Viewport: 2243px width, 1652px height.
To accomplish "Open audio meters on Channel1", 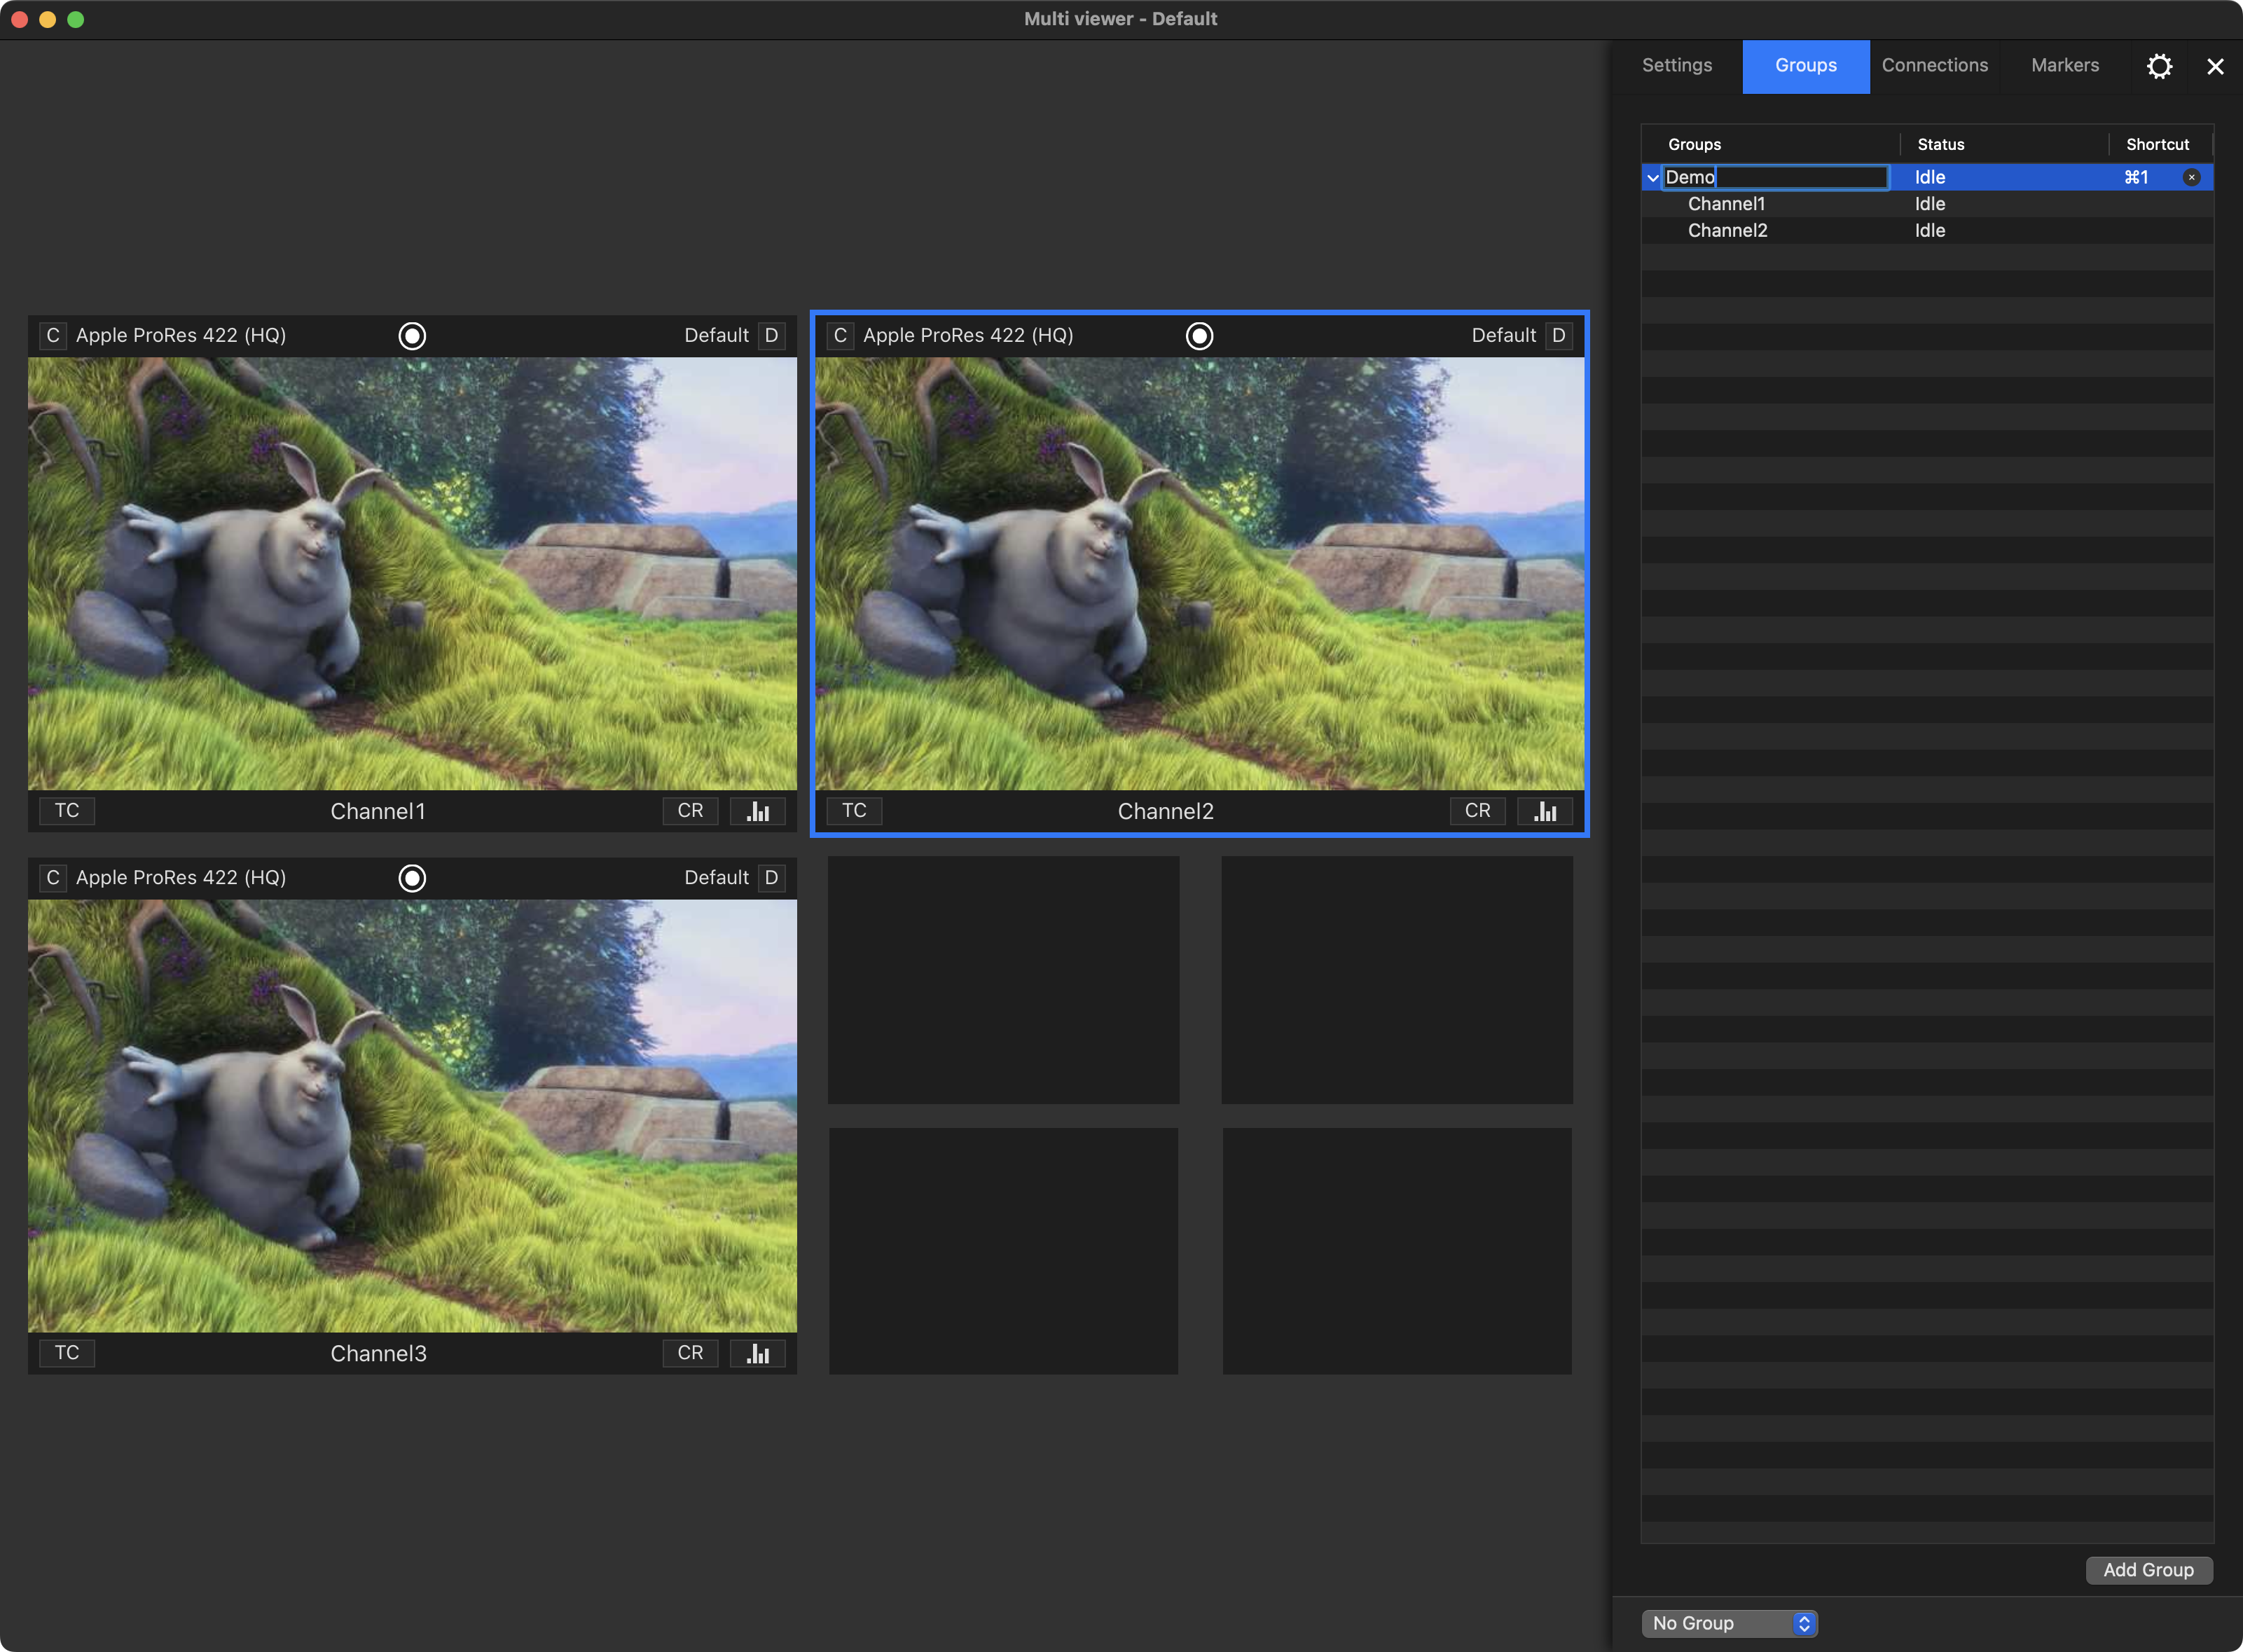I will pyautogui.click(x=758, y=811).
